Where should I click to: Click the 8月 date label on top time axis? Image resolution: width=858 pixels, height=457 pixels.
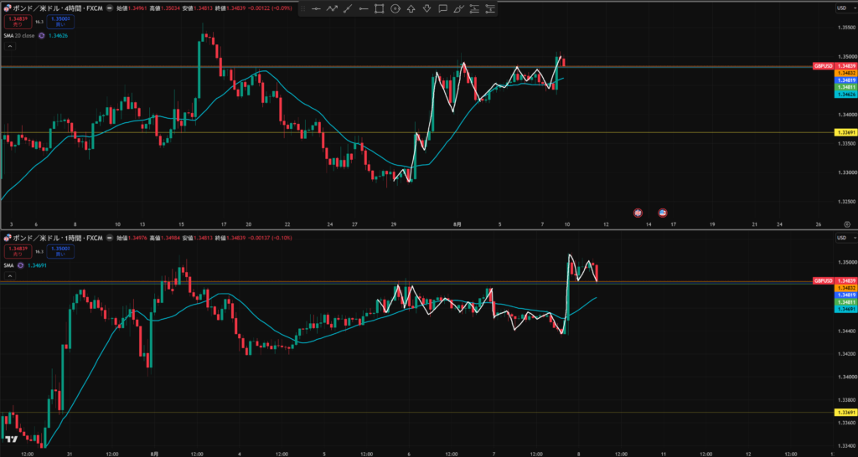[457, 224]
